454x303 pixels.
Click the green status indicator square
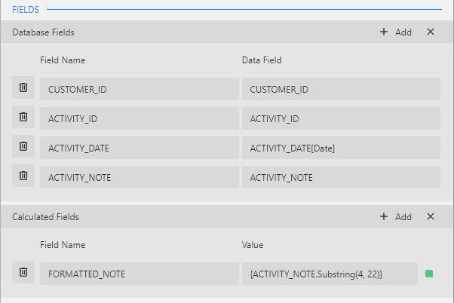429,274
